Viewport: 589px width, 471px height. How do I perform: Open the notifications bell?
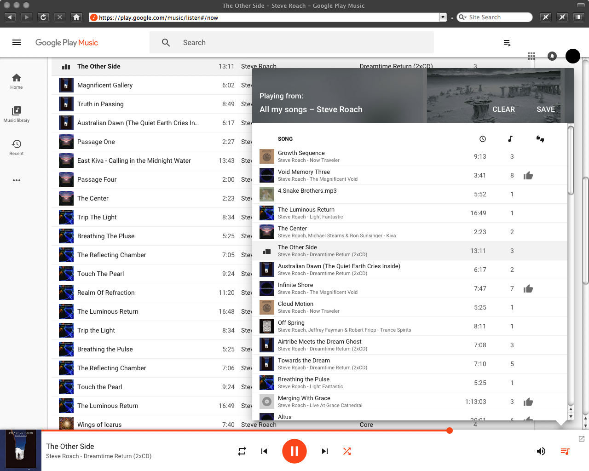[552, 56]
